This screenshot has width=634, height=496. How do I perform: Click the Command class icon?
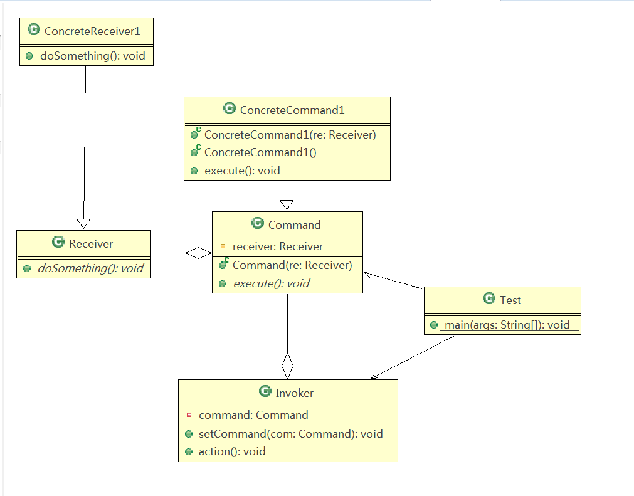pos(258,223)
